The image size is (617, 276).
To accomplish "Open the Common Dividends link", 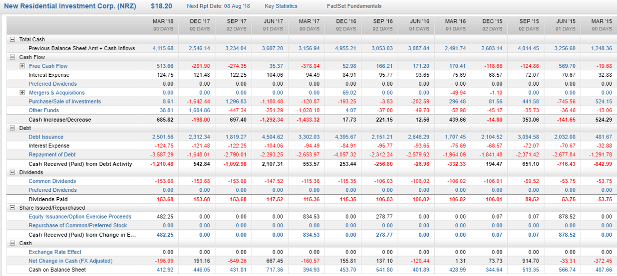I will 52,181.
